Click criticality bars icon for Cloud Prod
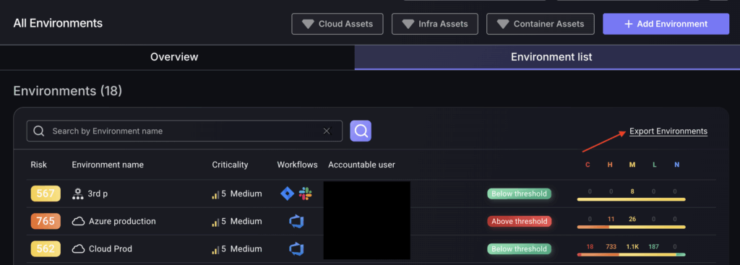 pos(215,250)
